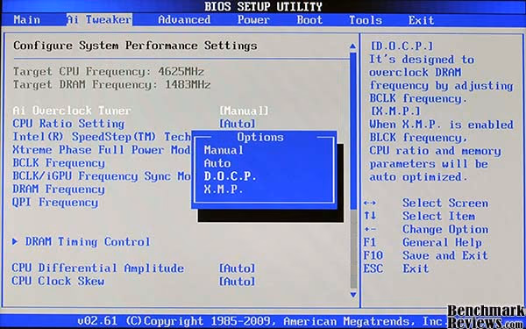The height and width of the screenshot is (329, 526).
Task: Open the Tools tab
Action: coord(366,20)
